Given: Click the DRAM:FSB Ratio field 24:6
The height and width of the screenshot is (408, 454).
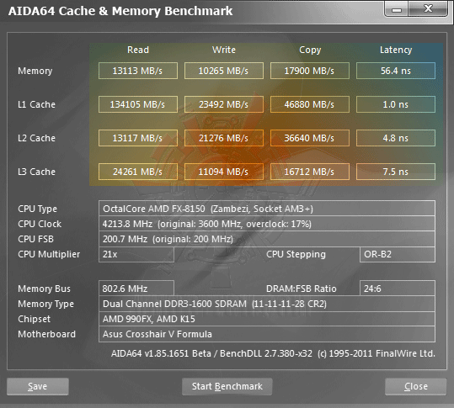Looking at the screenshot, I should pos(398,289).
